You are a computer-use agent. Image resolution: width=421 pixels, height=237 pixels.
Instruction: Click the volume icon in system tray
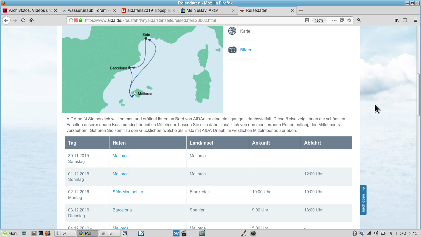376,233
